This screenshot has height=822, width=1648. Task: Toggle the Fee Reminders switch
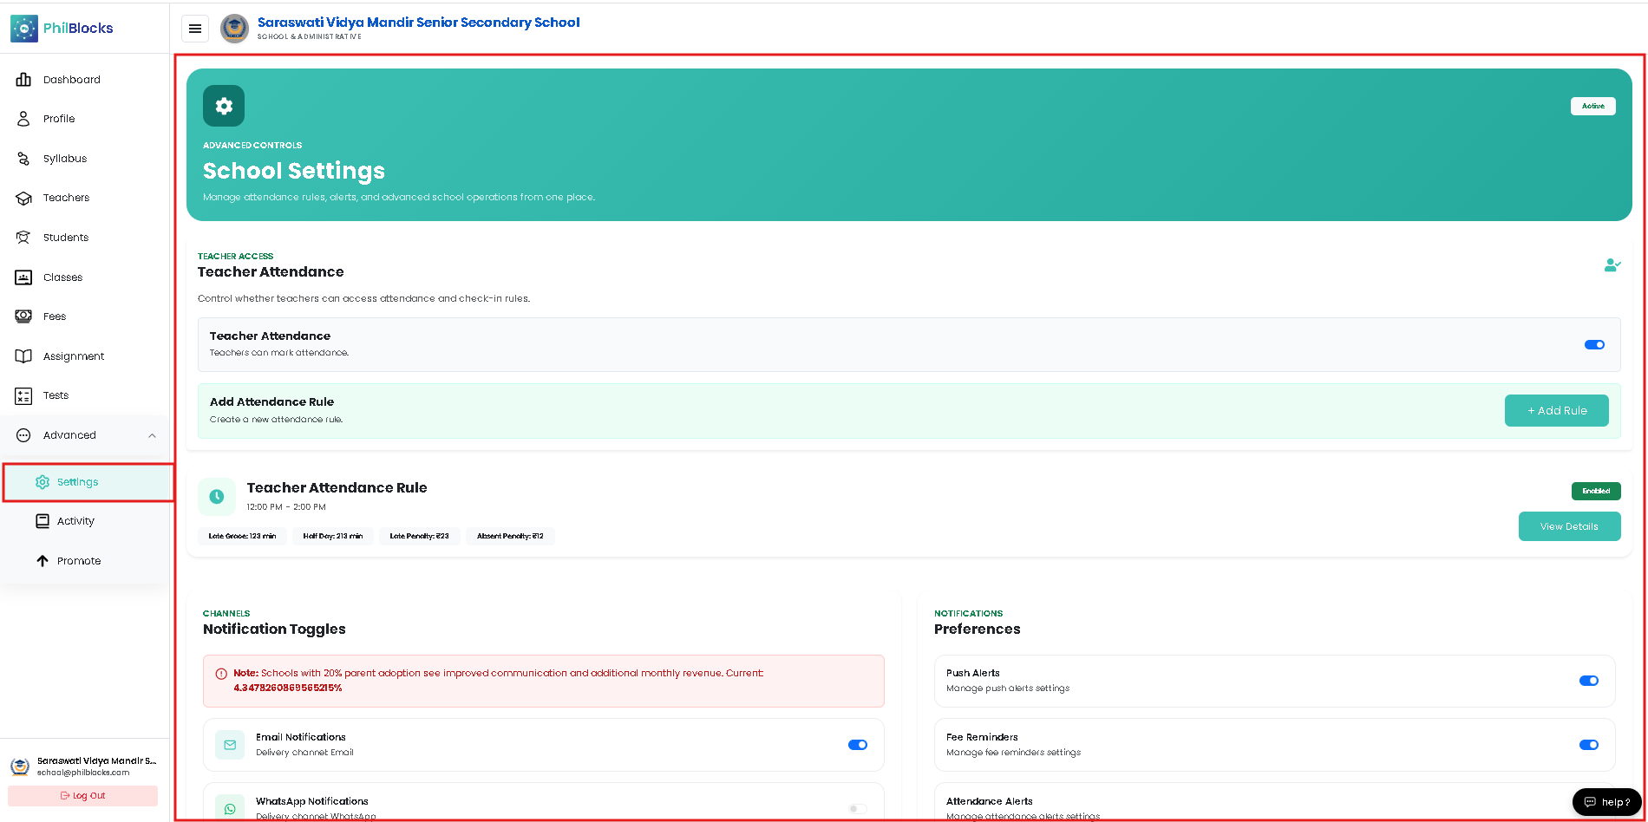(x=1589, y=745)
